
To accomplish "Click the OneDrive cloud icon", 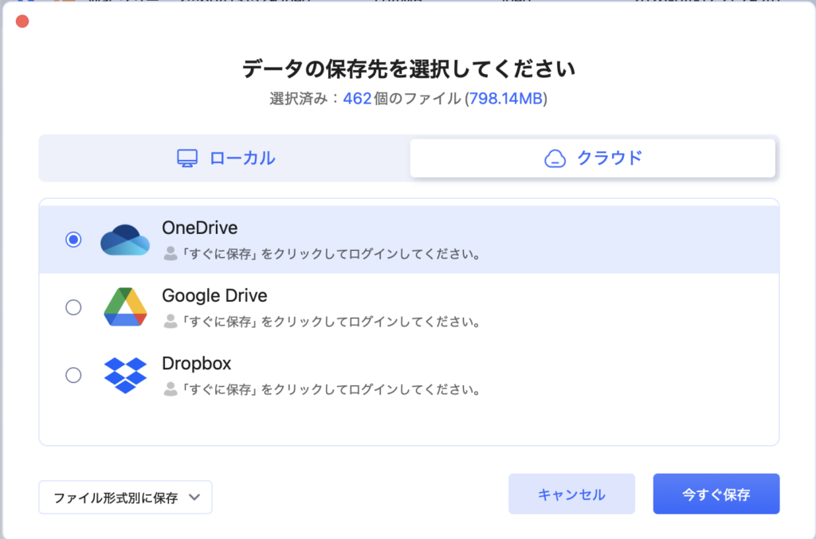I will coord(124,238).
